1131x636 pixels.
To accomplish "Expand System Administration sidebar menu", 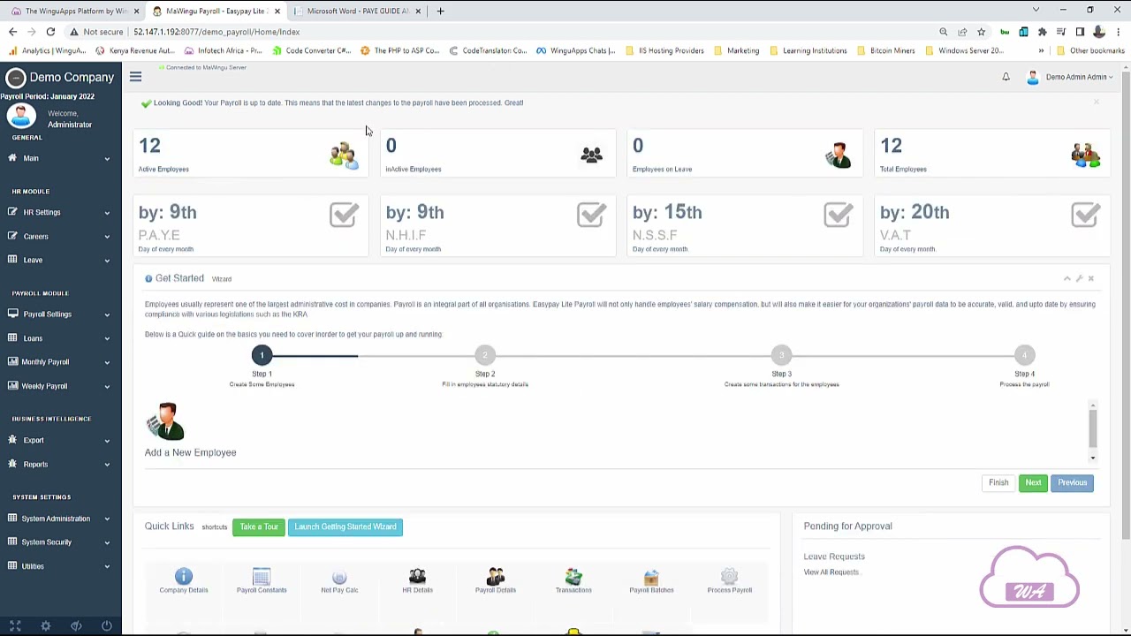I will coord(60,519).
